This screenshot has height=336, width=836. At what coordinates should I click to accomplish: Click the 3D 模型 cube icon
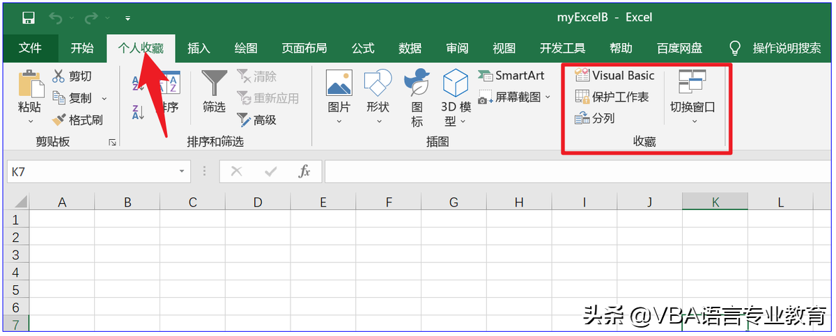tap(456, 83)
